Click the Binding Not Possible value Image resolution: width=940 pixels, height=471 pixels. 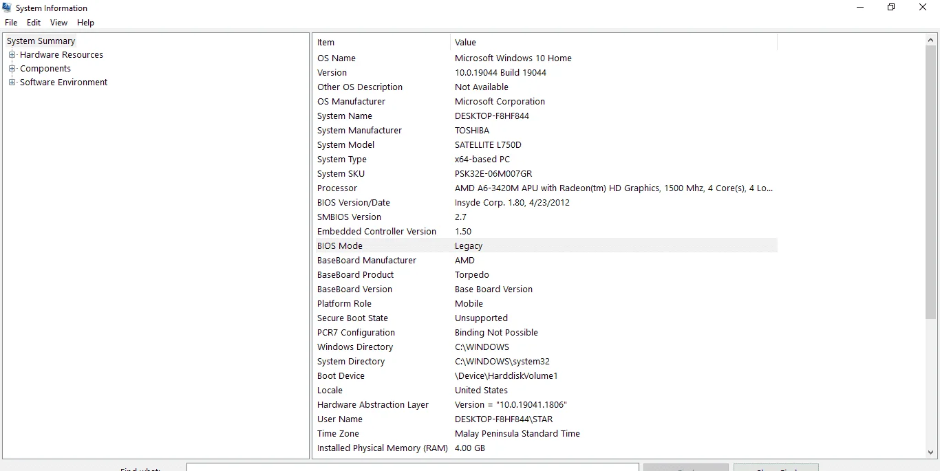[496, 333]
